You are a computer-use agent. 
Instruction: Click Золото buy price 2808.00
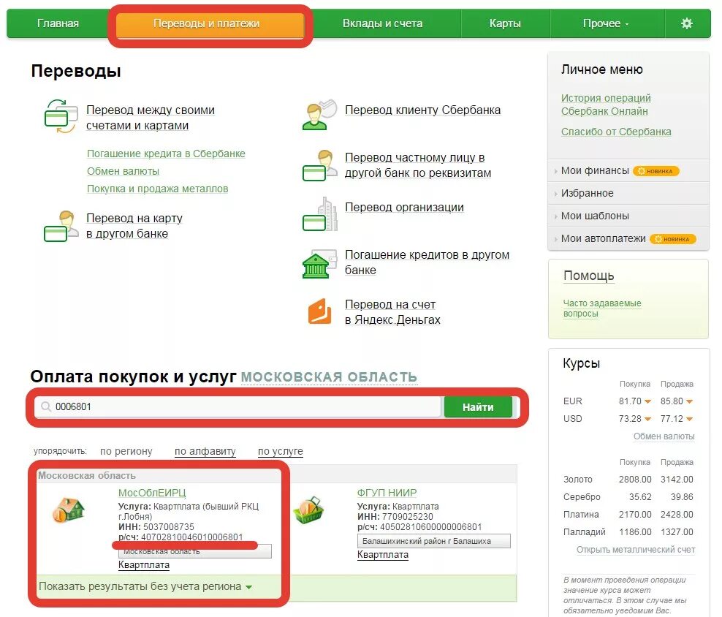635,480
